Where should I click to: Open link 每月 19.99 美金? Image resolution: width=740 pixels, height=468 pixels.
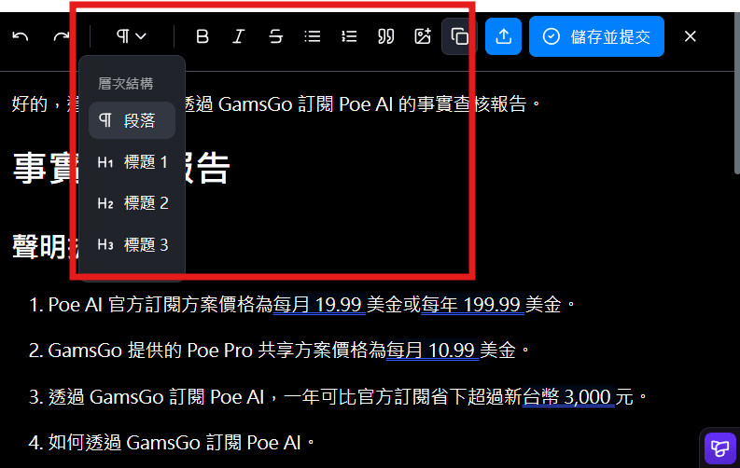point(319,305)
